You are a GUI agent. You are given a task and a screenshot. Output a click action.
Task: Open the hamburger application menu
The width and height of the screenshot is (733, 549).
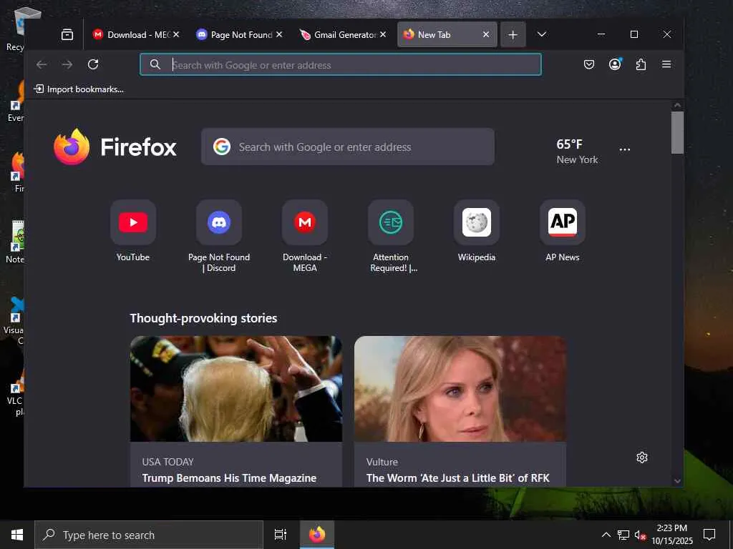click(x=666, y=64)
